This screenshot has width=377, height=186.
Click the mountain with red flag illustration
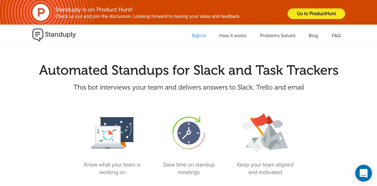click(x=265, y=132)
